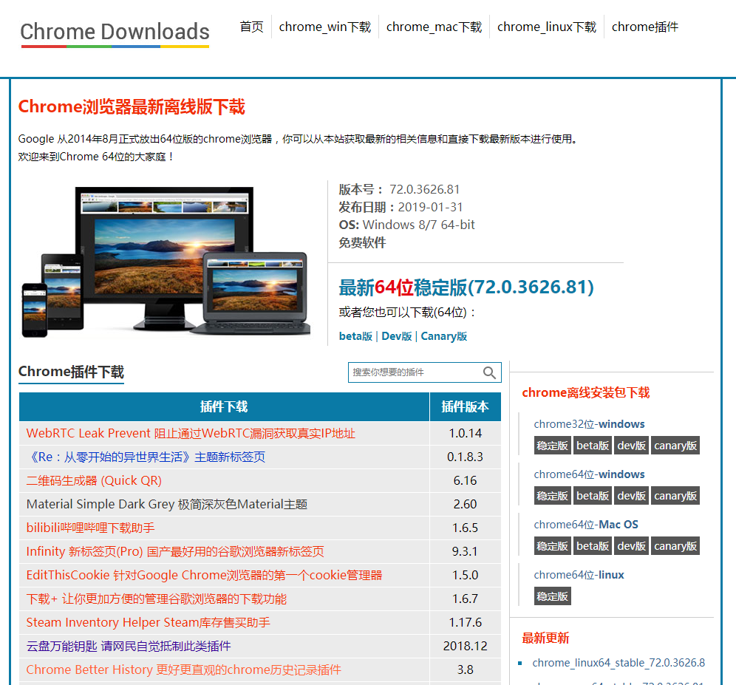Download the Dev版 64-bit build
The width and height of the screenshot is (736, 685).
(x=397, y=336)
